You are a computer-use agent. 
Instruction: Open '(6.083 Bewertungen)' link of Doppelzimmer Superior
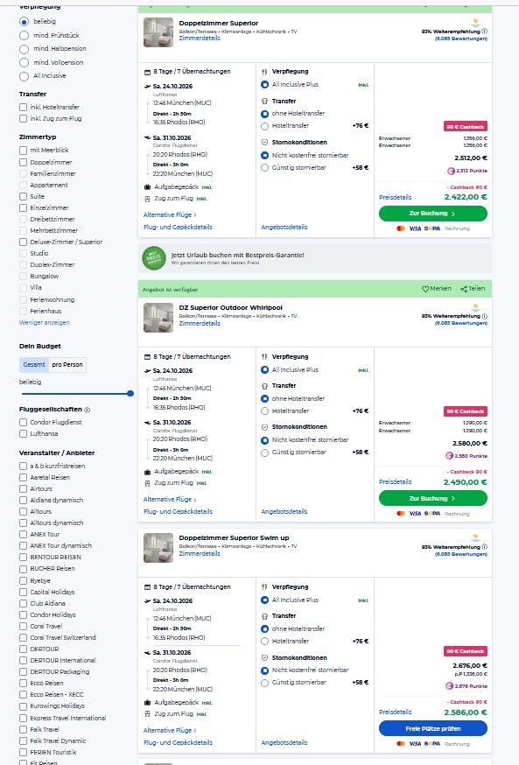[461, 39]
